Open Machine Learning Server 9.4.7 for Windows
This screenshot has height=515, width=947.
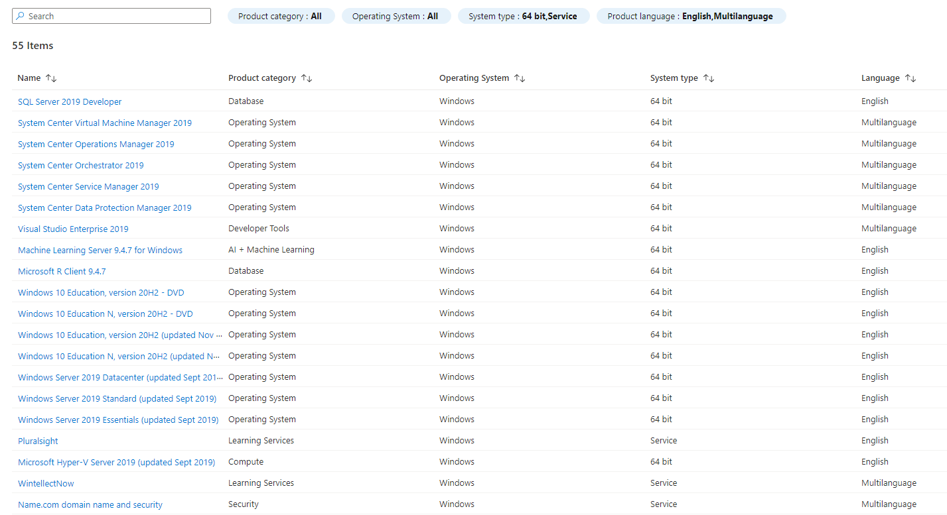click(100, 250)
